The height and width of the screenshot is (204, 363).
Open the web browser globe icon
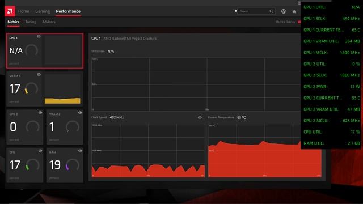[284, 11]
